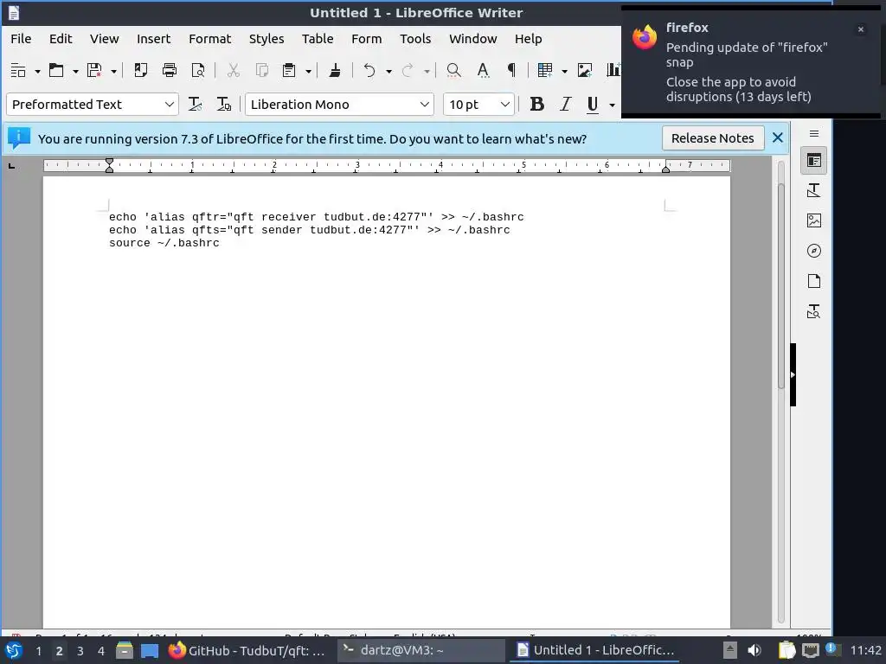Click the Spelling check icon

tap(483, 71)
